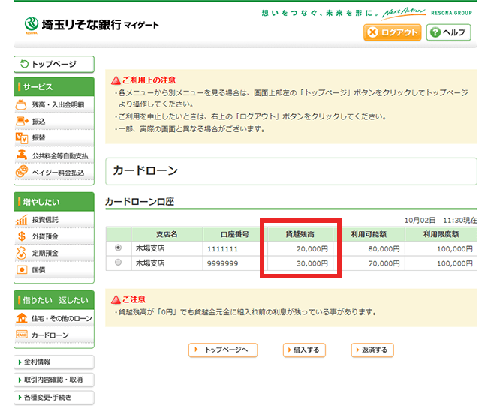Image resolution: width=491 pixels, height=406 pixels.
Task: Click the X icon in logout button
Action: pyautogui.click(x=372, y=32)
